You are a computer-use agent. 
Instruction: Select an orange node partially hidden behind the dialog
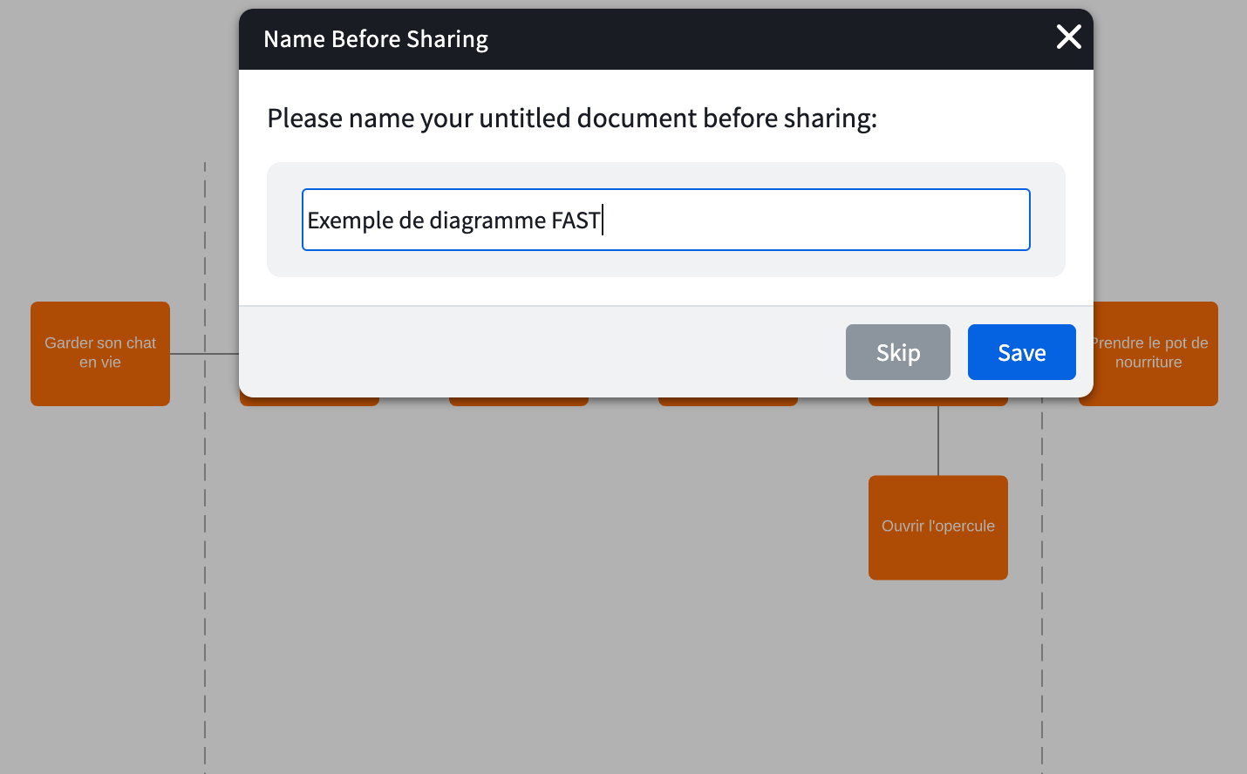point(310,401)
